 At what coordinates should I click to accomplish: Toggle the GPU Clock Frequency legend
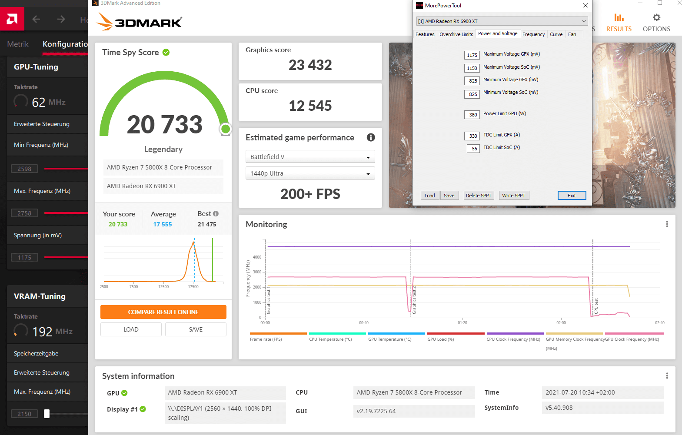[x=634, y=337]
